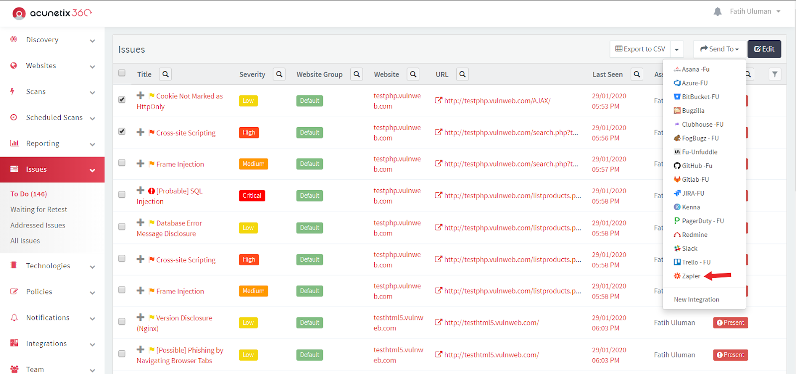Choose JIRA-FU integration in the menu

(689, 193)
